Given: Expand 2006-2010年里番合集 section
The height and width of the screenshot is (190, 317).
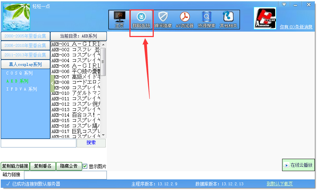Looking at the screenshot, I should coord(25,45).
